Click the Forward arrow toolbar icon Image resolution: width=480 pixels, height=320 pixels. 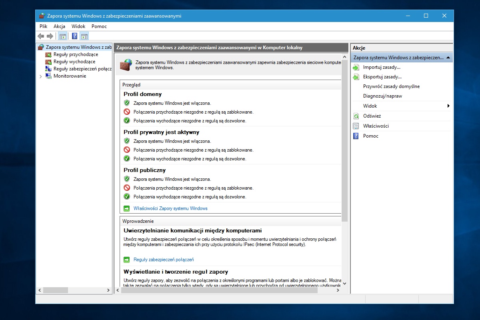pos(50,36)
